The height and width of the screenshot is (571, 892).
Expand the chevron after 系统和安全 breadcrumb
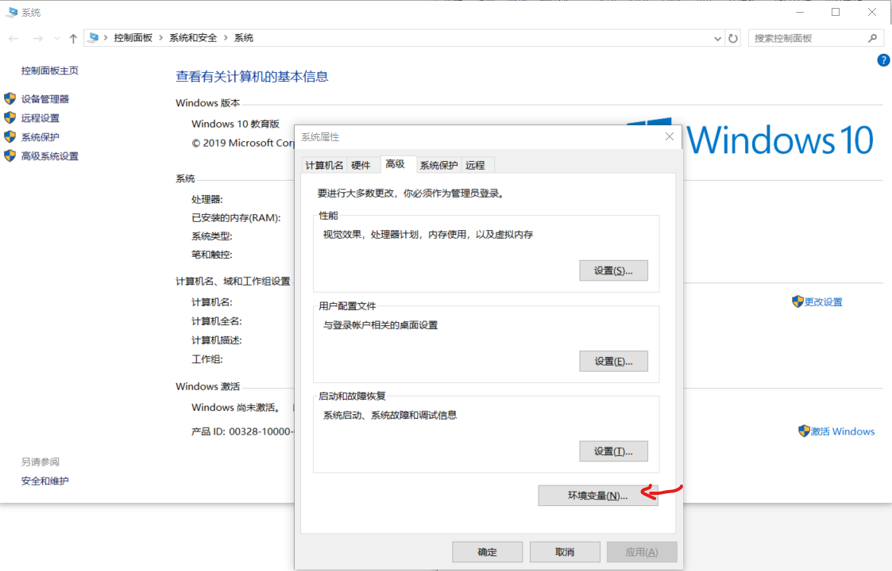click(226, 37)
